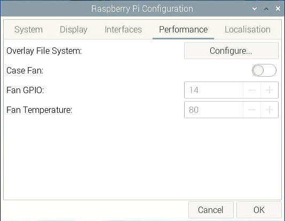Click the Fan GPIO number field

pos(213,90)
